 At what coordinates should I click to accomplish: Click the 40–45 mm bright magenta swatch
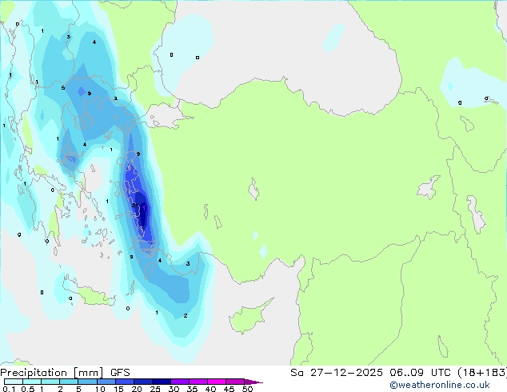[x=217, y=382]
